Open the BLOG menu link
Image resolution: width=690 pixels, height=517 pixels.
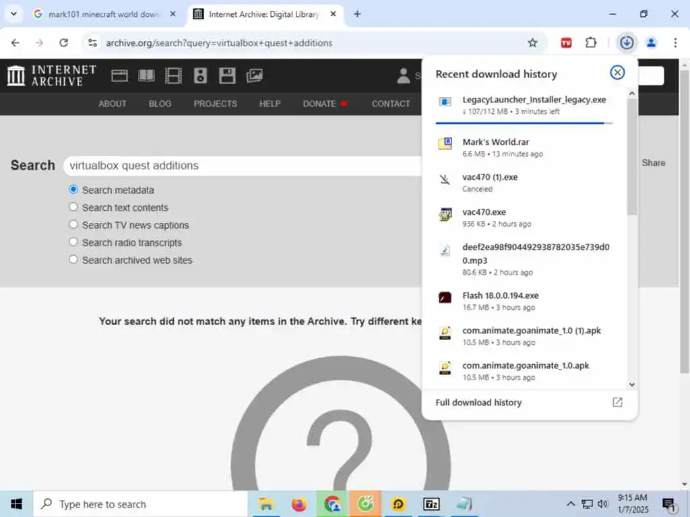pyautogui.click(x=160, y=104)
